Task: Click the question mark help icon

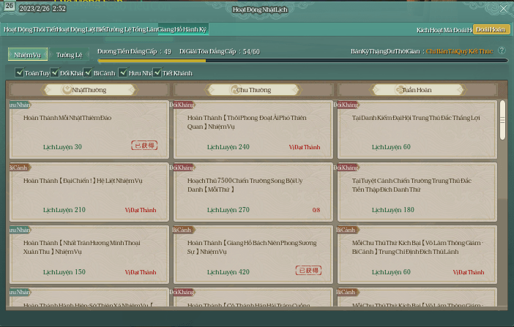Action: pyautogui.click(x=502, y=51)
